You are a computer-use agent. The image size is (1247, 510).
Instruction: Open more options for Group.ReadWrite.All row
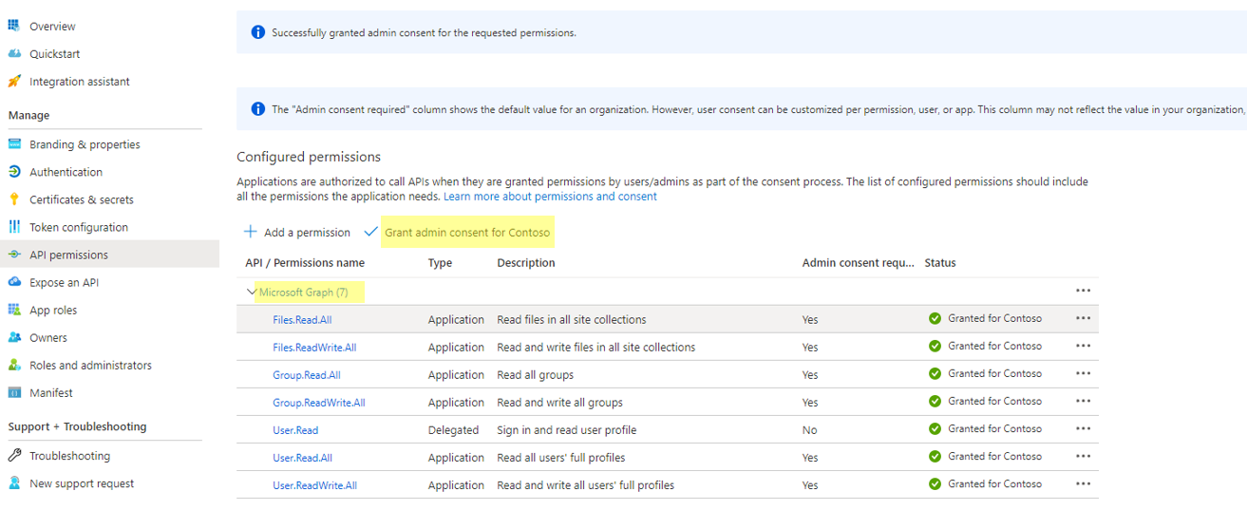pos(1084,401)
